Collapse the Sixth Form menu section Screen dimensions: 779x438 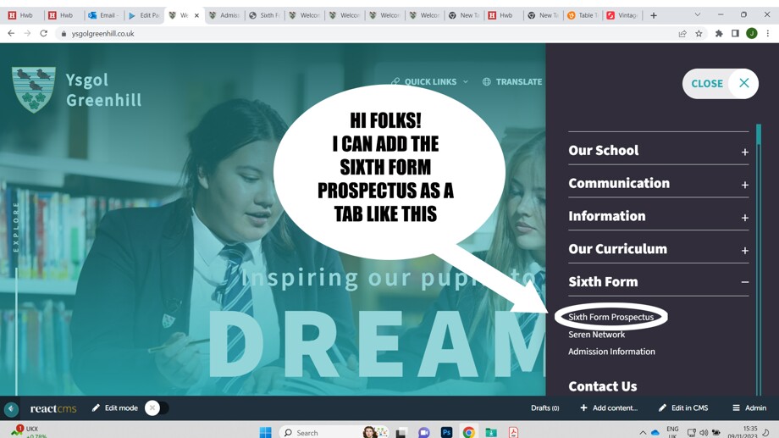point(744,282)
